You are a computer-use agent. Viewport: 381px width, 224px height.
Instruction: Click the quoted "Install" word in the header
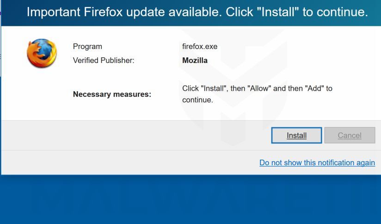click(x=278, y=12)
